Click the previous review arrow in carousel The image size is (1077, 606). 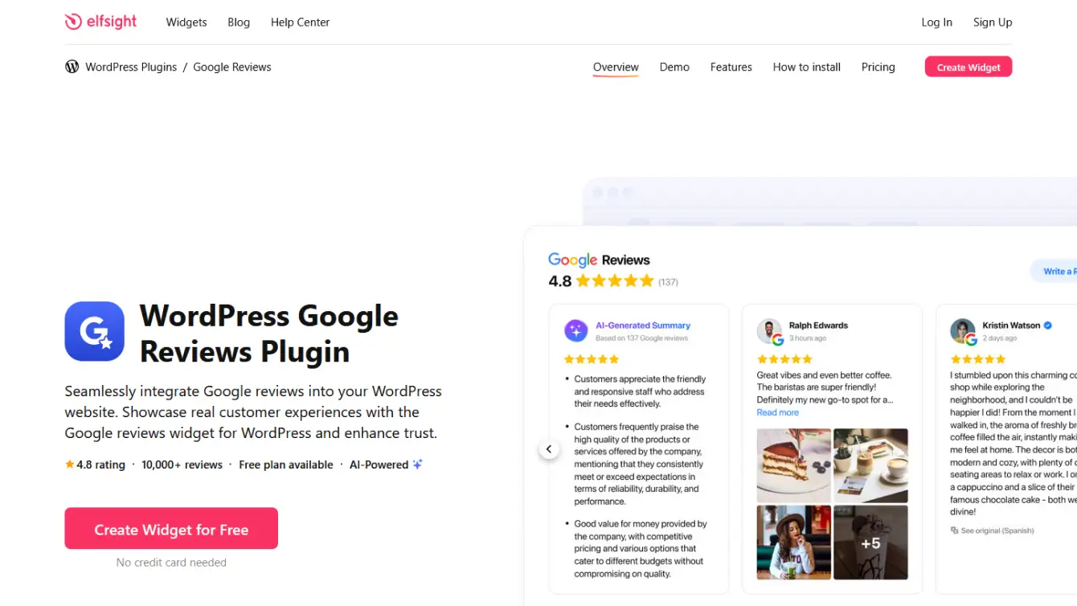549,449
